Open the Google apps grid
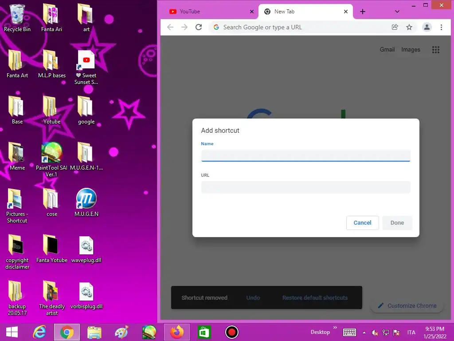 tap(436, 50)
